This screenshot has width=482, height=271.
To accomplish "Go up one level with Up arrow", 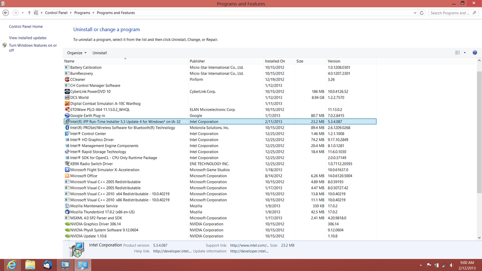I will click(29, 13).
